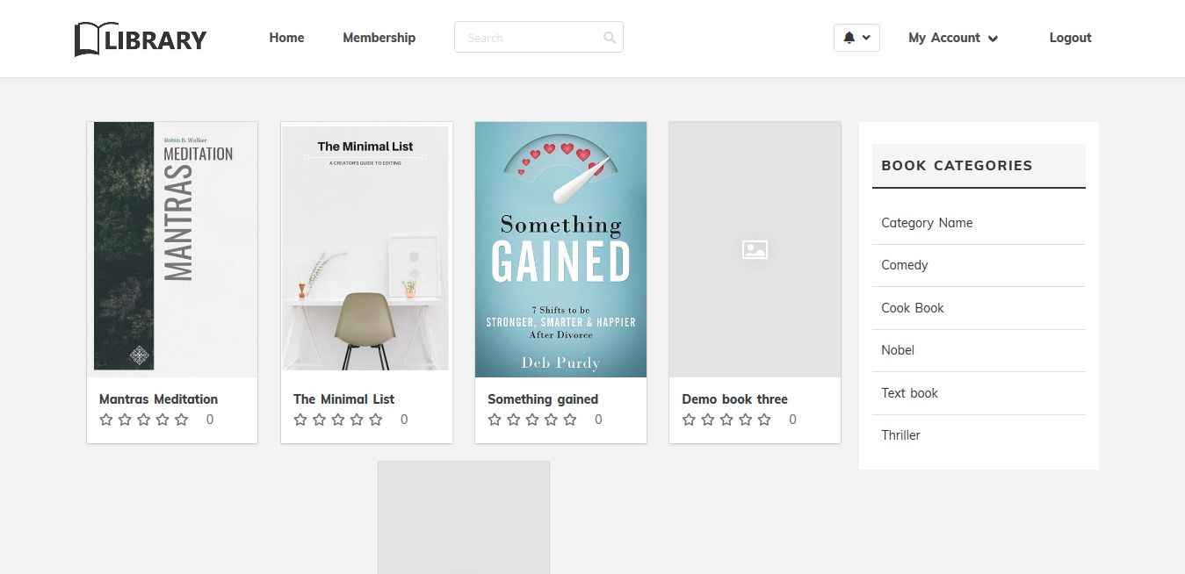Filter books by Thriller category

[x=901, y=435]
